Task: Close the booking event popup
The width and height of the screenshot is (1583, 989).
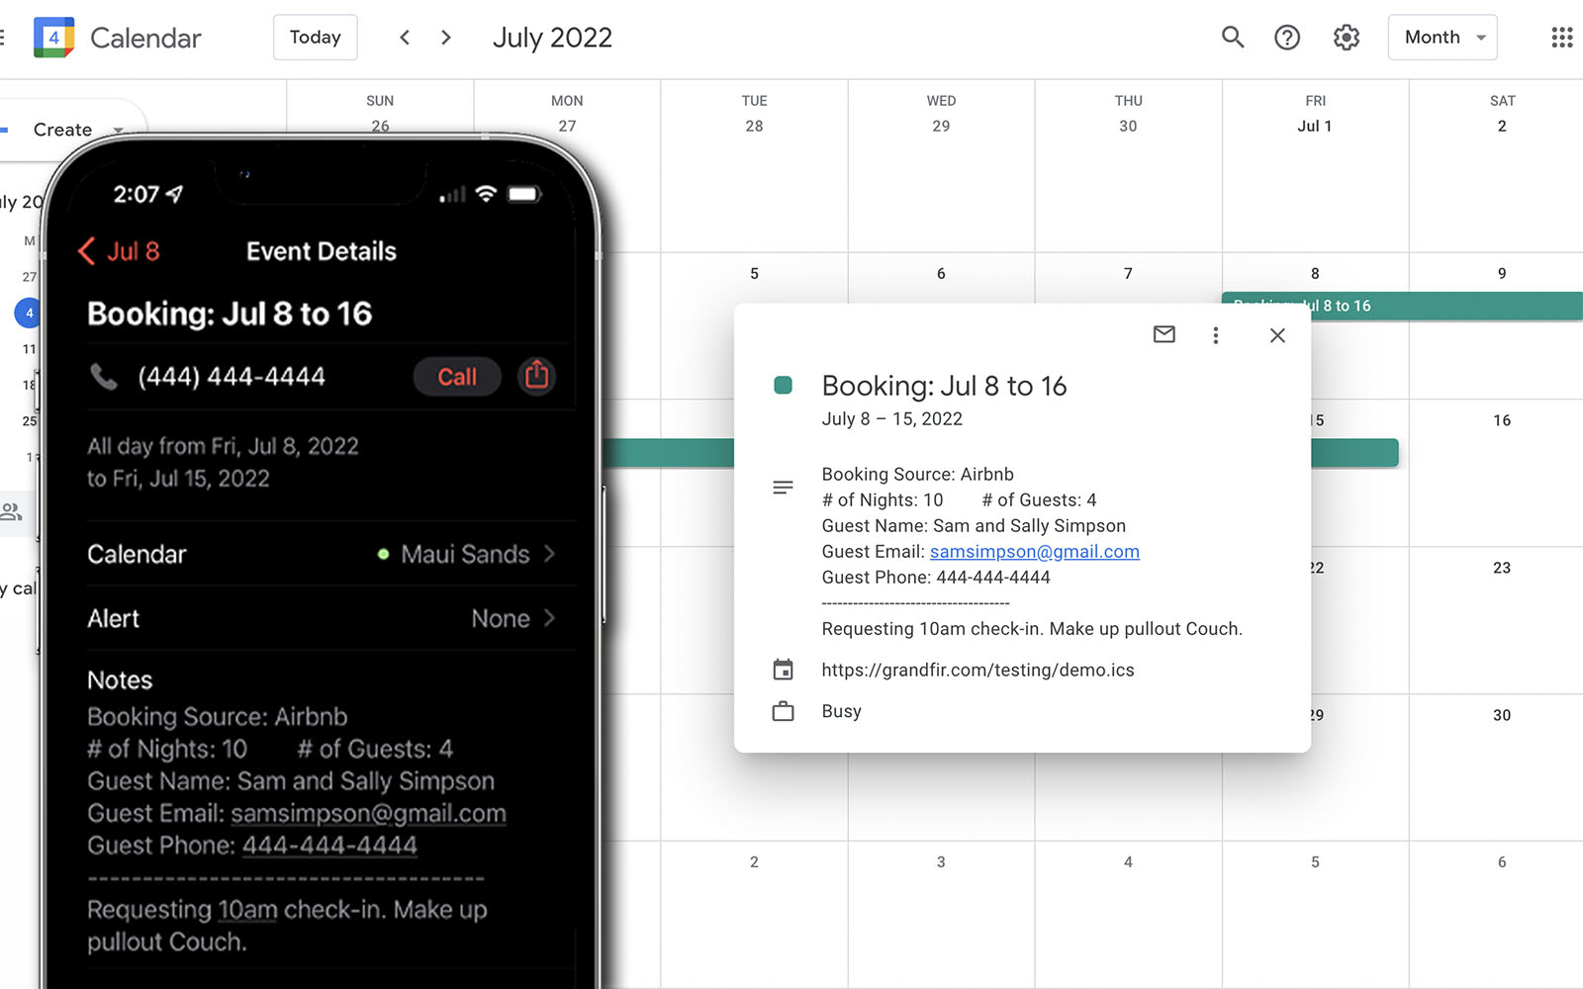Action: pos(1277,335)
